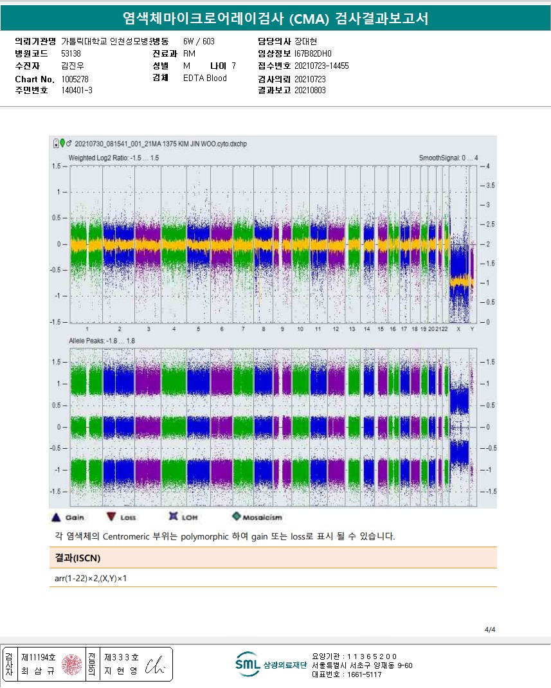Click the chromosome 12 axis label
The width and height of the screenshot is (551, 688).
click(x=336, y=329)
